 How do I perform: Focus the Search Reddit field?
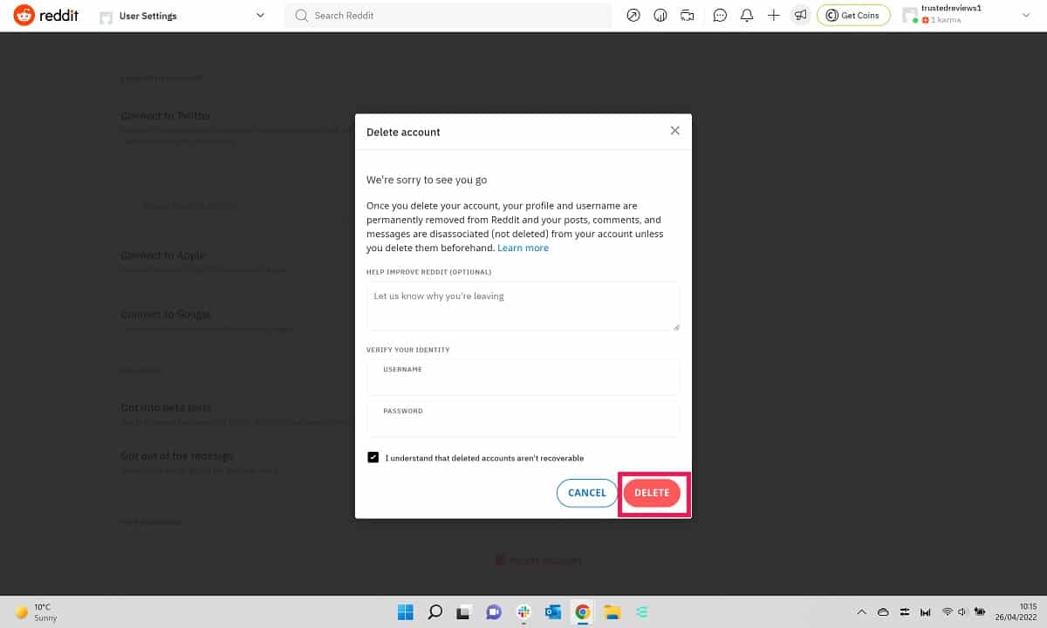click(448, 16)
